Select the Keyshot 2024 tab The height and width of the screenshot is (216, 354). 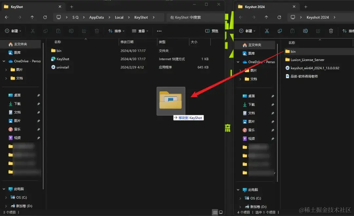point(267,7)
